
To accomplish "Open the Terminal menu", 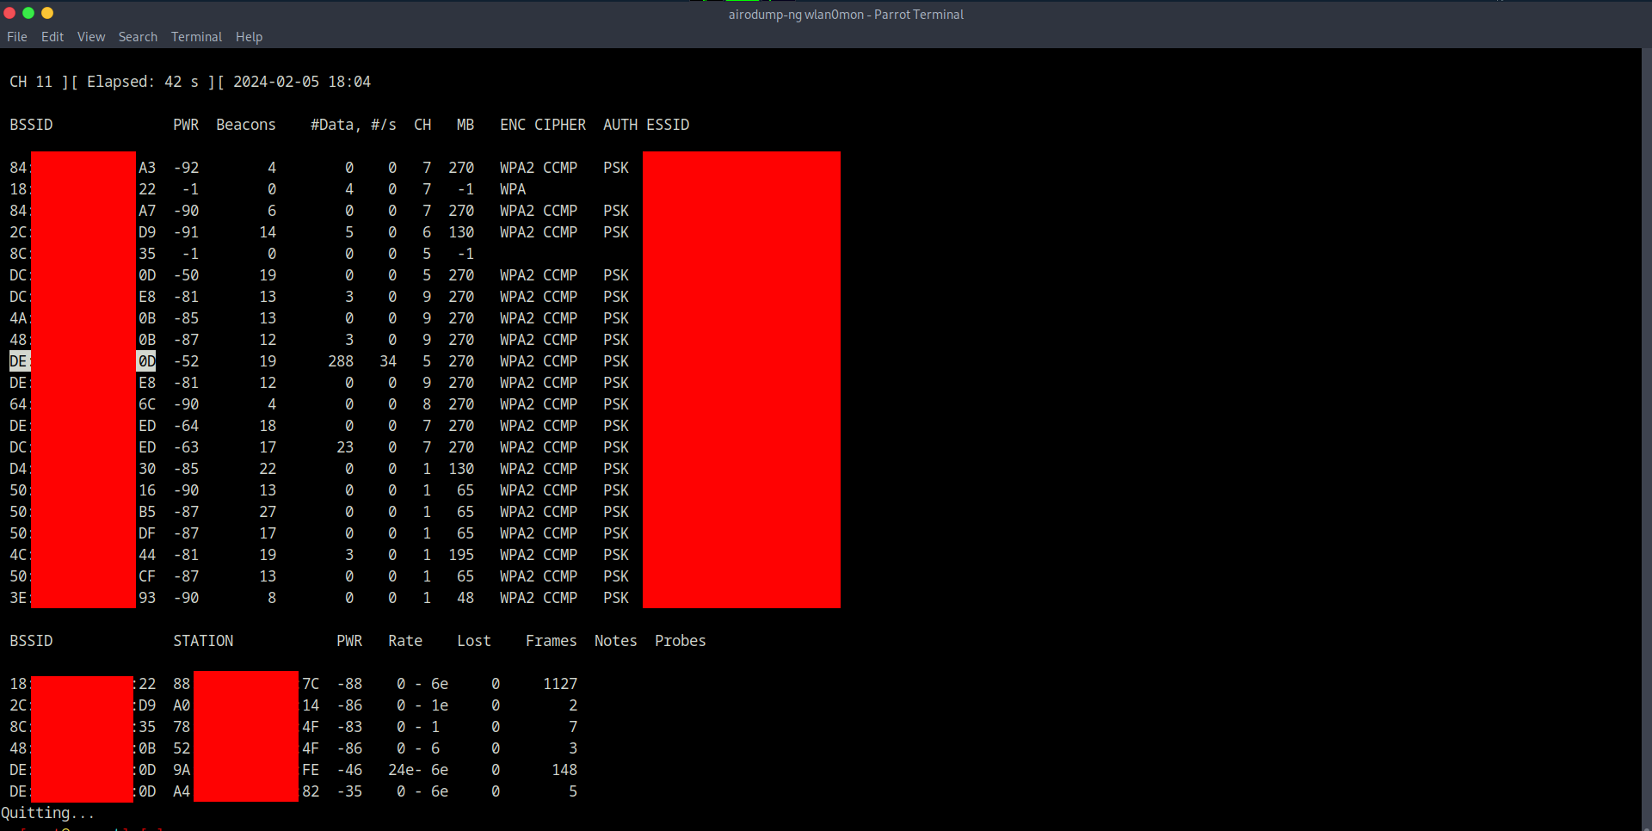I will pyautogui.click(x=196, y=37).
